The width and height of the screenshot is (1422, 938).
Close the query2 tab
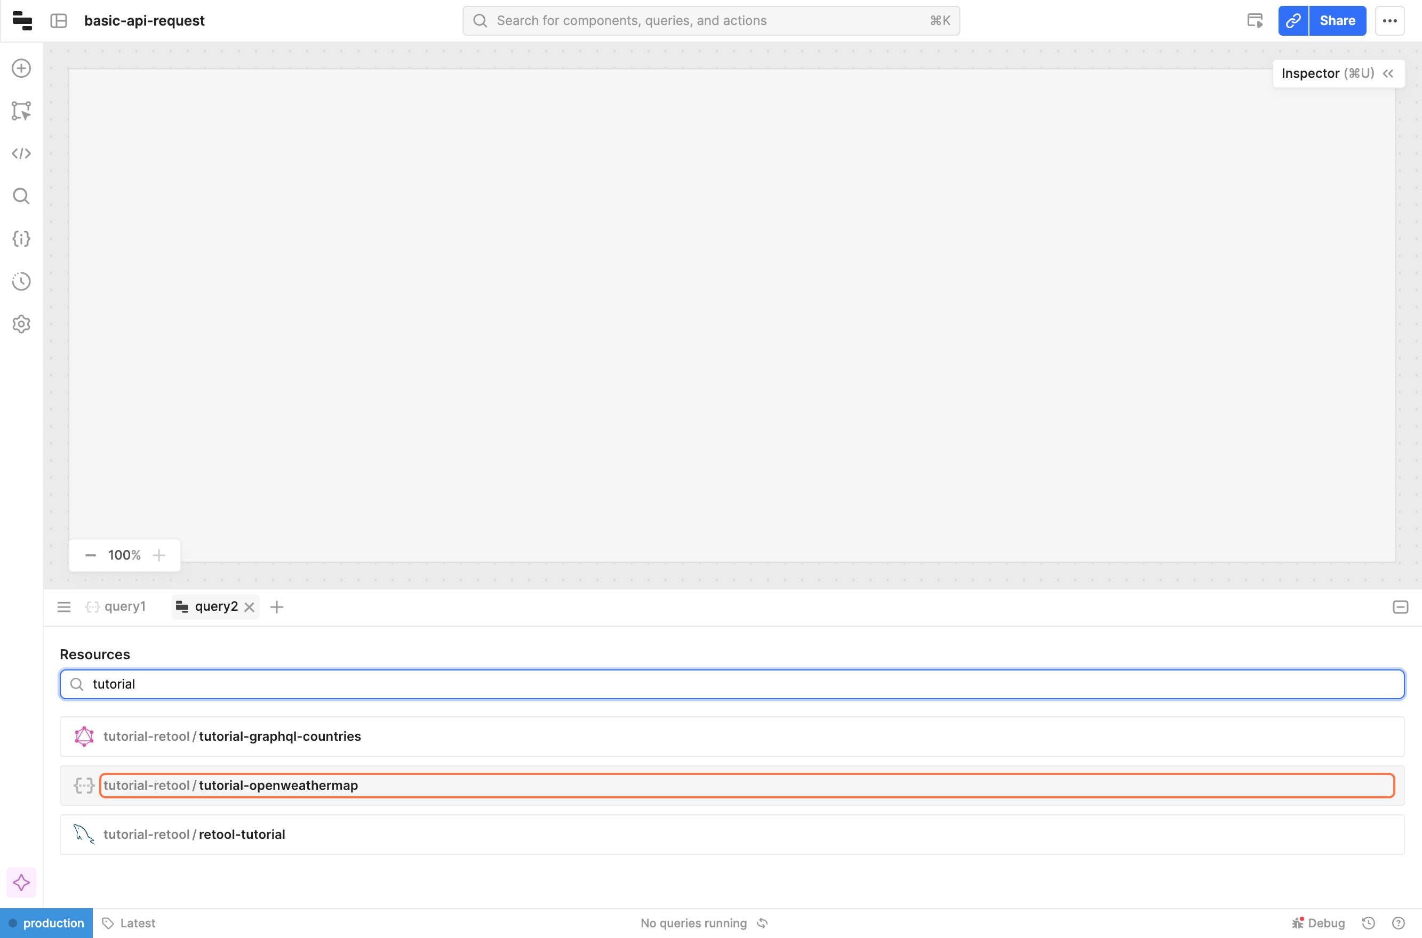[250, 607]
